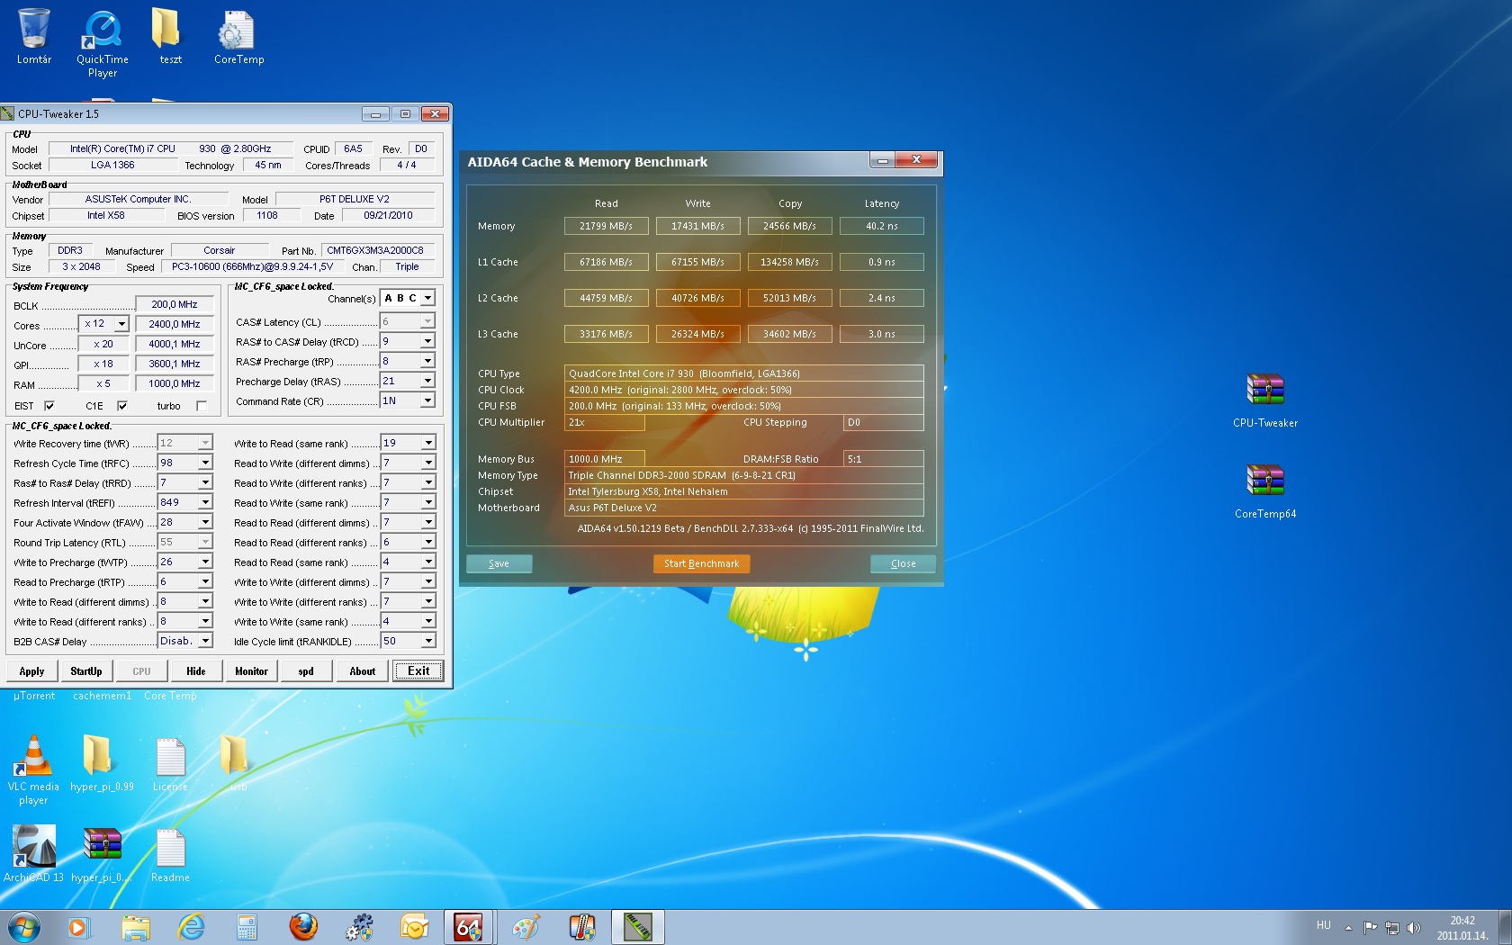1512x945 pixels.
Task: Open volume control in system tray
Action: coord(1414,927)
